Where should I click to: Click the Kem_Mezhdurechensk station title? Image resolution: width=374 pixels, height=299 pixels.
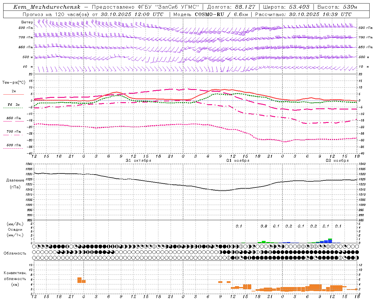click(47, 7)
